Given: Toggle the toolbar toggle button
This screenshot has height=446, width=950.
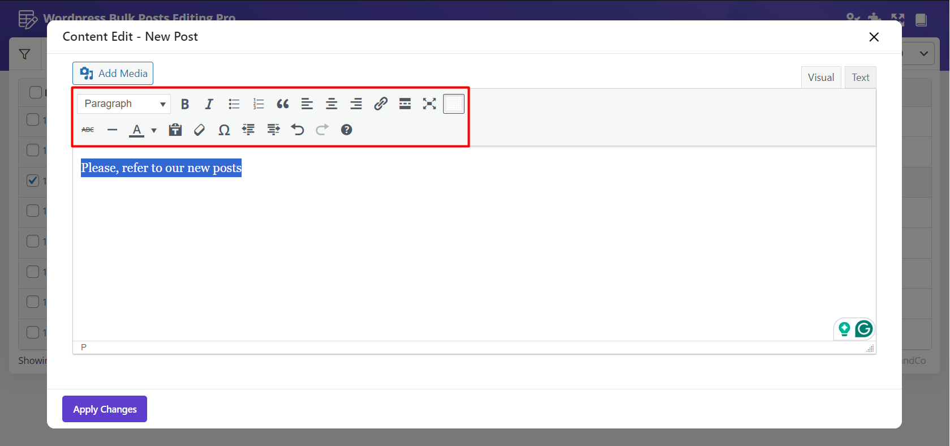Looking at the screenshot, I should (x=453, y=104).
